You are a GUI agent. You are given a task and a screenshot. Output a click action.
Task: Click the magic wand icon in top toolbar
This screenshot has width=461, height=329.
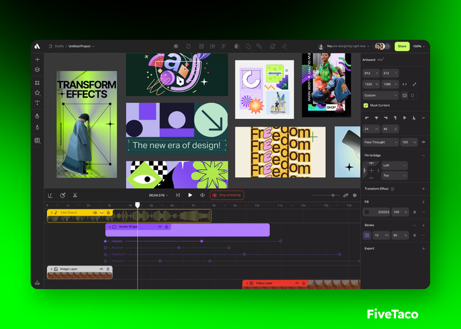click(224, 46)
